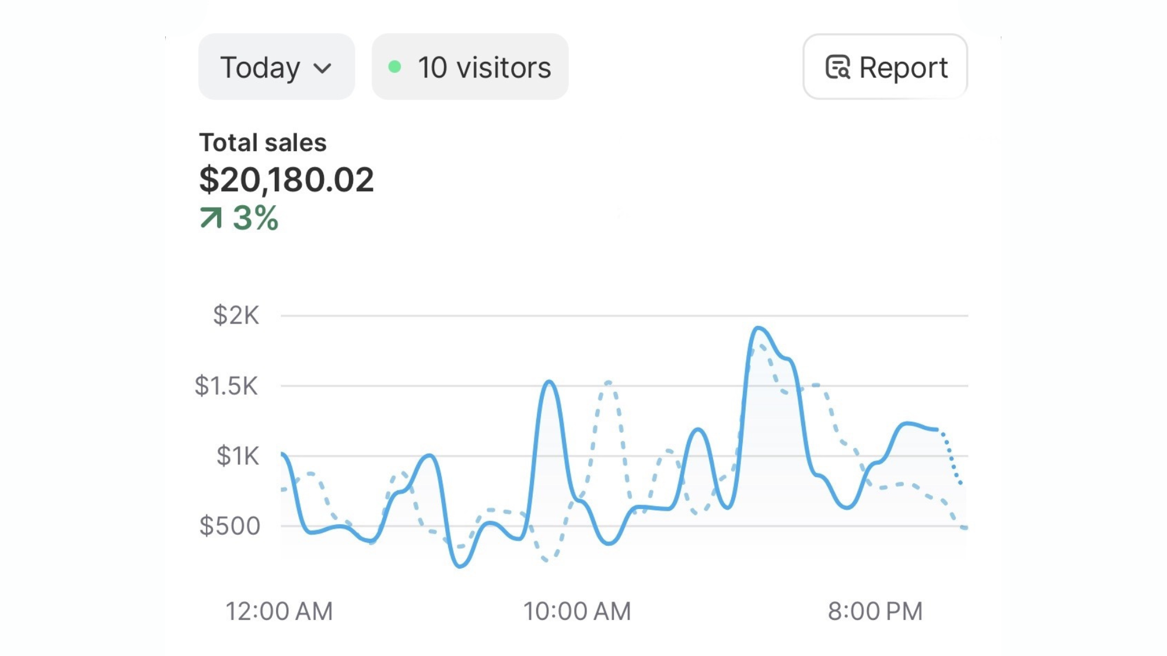Click the green upward trend arrow

(x=211, y=218)
